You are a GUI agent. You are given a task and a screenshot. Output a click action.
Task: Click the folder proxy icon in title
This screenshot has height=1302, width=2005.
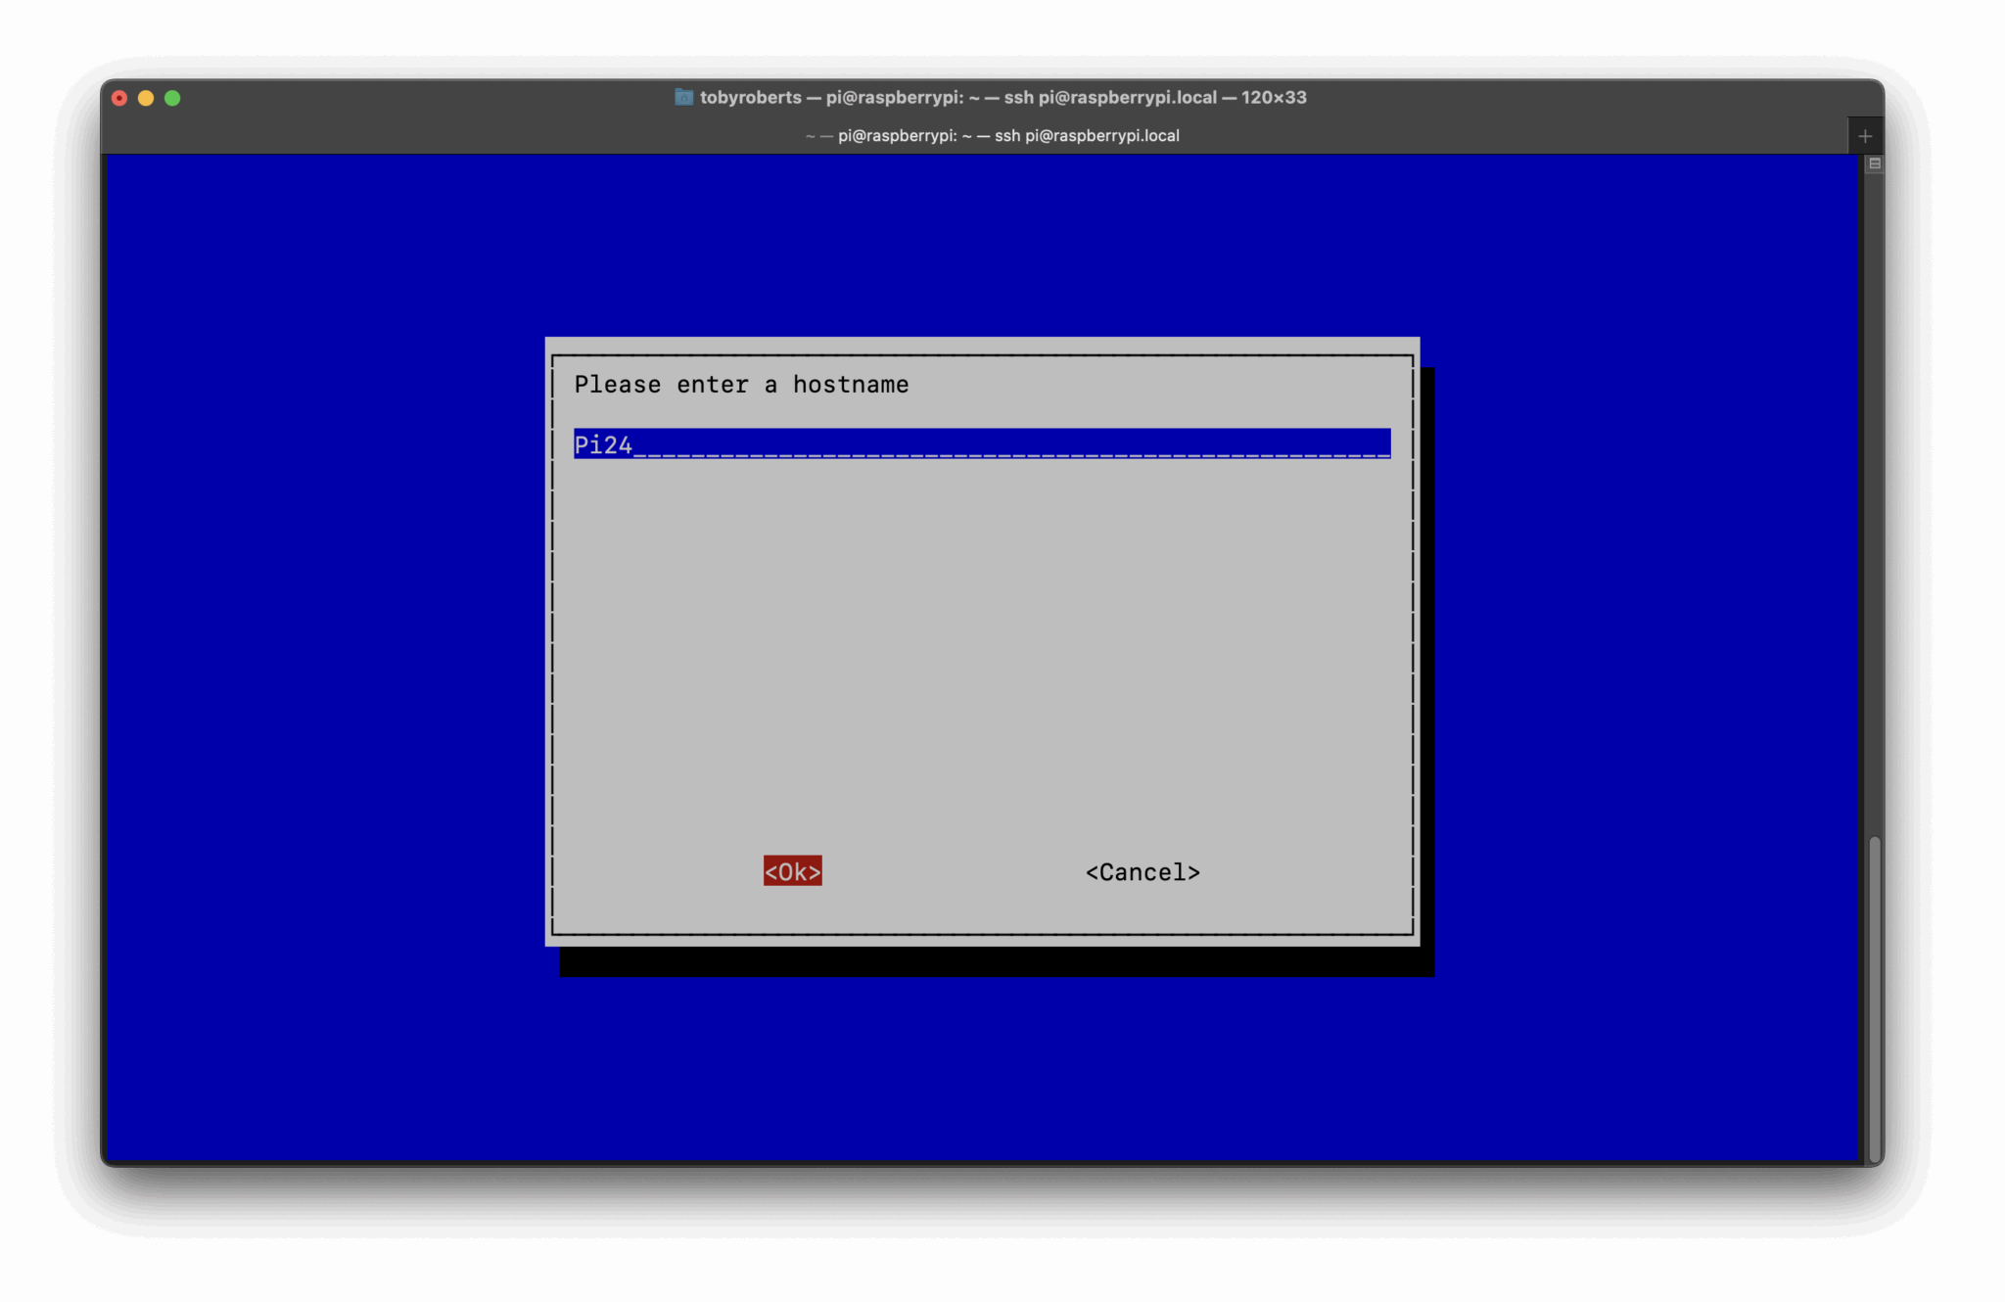coord(683,97)
